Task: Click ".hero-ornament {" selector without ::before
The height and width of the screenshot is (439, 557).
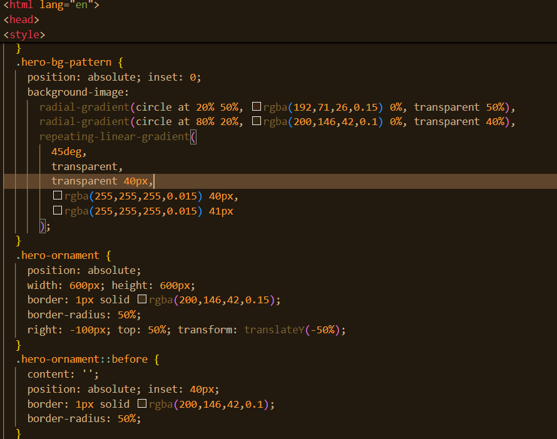Action: pyautogui.click(x=63, y=256)
